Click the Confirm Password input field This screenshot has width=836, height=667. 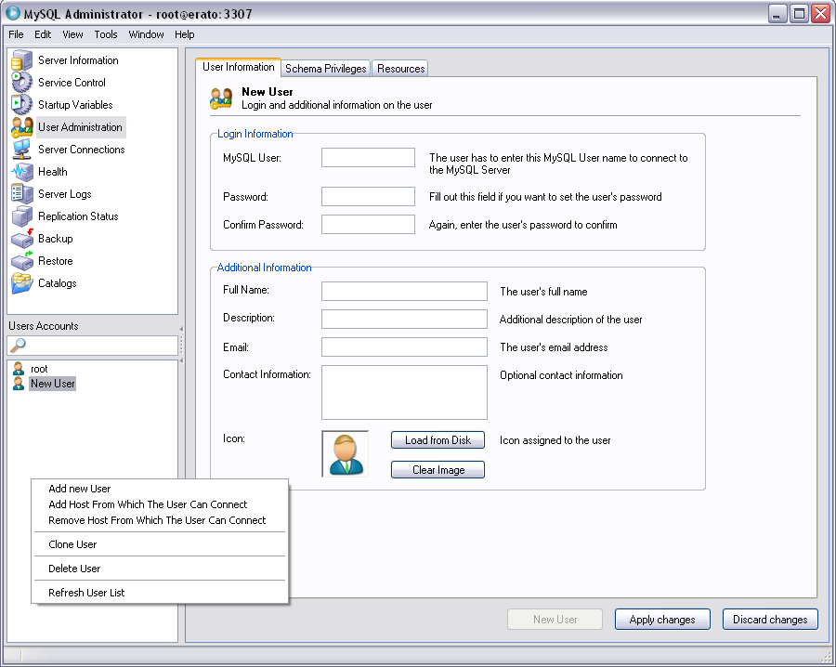(x=368, y=225)
